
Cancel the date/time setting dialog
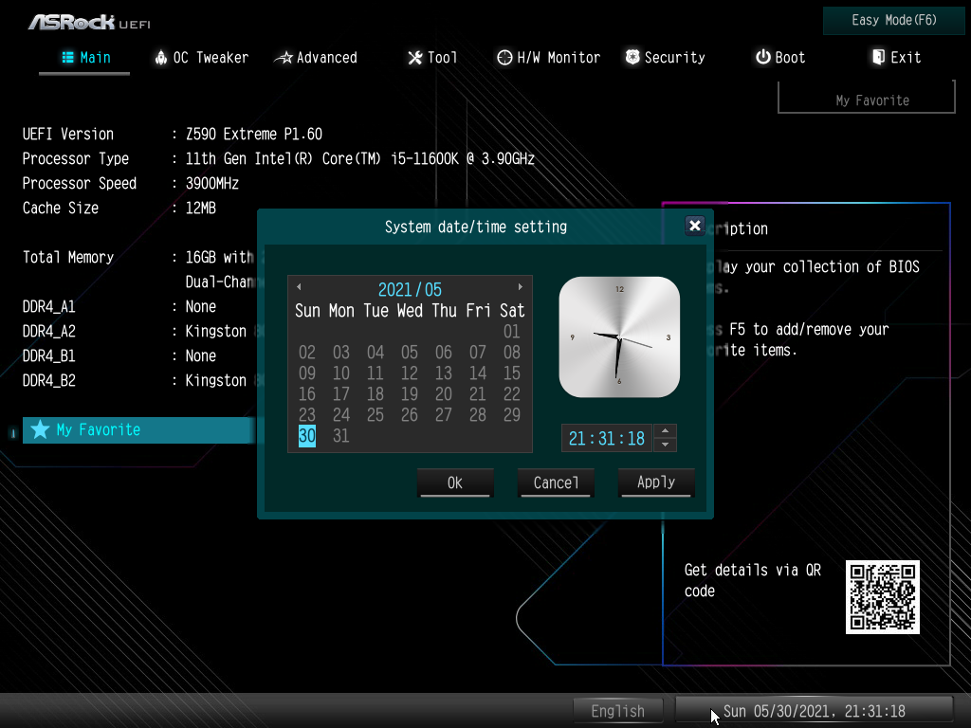pyautogui.click(x=556, y=482)
